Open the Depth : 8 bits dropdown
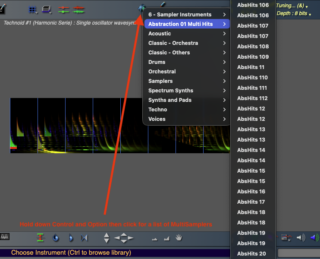This screenshot has width=320, height=259. (294, 13)
